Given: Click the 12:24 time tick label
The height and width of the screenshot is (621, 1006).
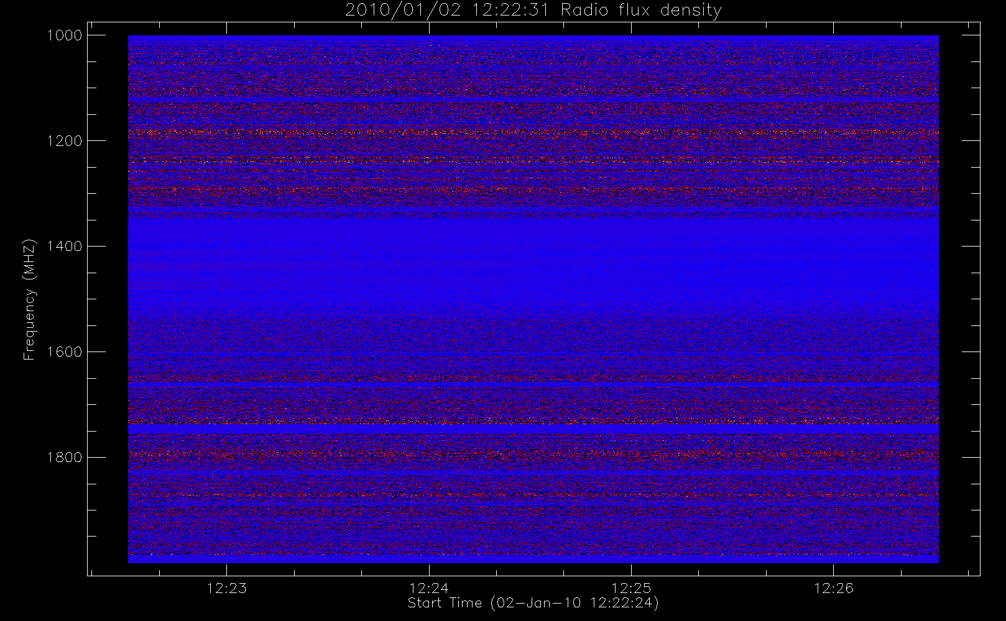Looking at the screenshot, I should (429, 588).
